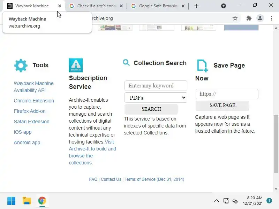Click the Subscription Service heading
The image size is (279, 209).
[88, 82]
